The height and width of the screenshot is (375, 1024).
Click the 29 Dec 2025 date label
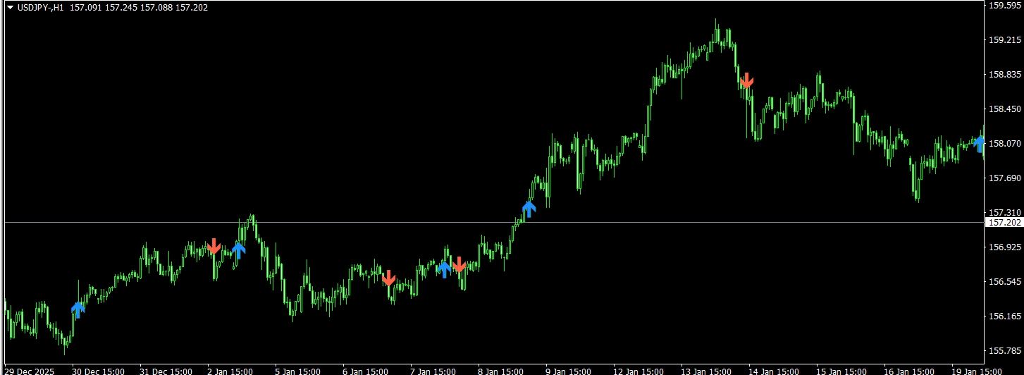[30, 371]
